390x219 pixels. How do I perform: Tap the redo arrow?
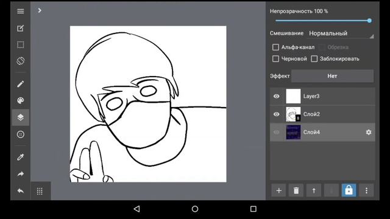pyautogui.click(x=21, y=174)
